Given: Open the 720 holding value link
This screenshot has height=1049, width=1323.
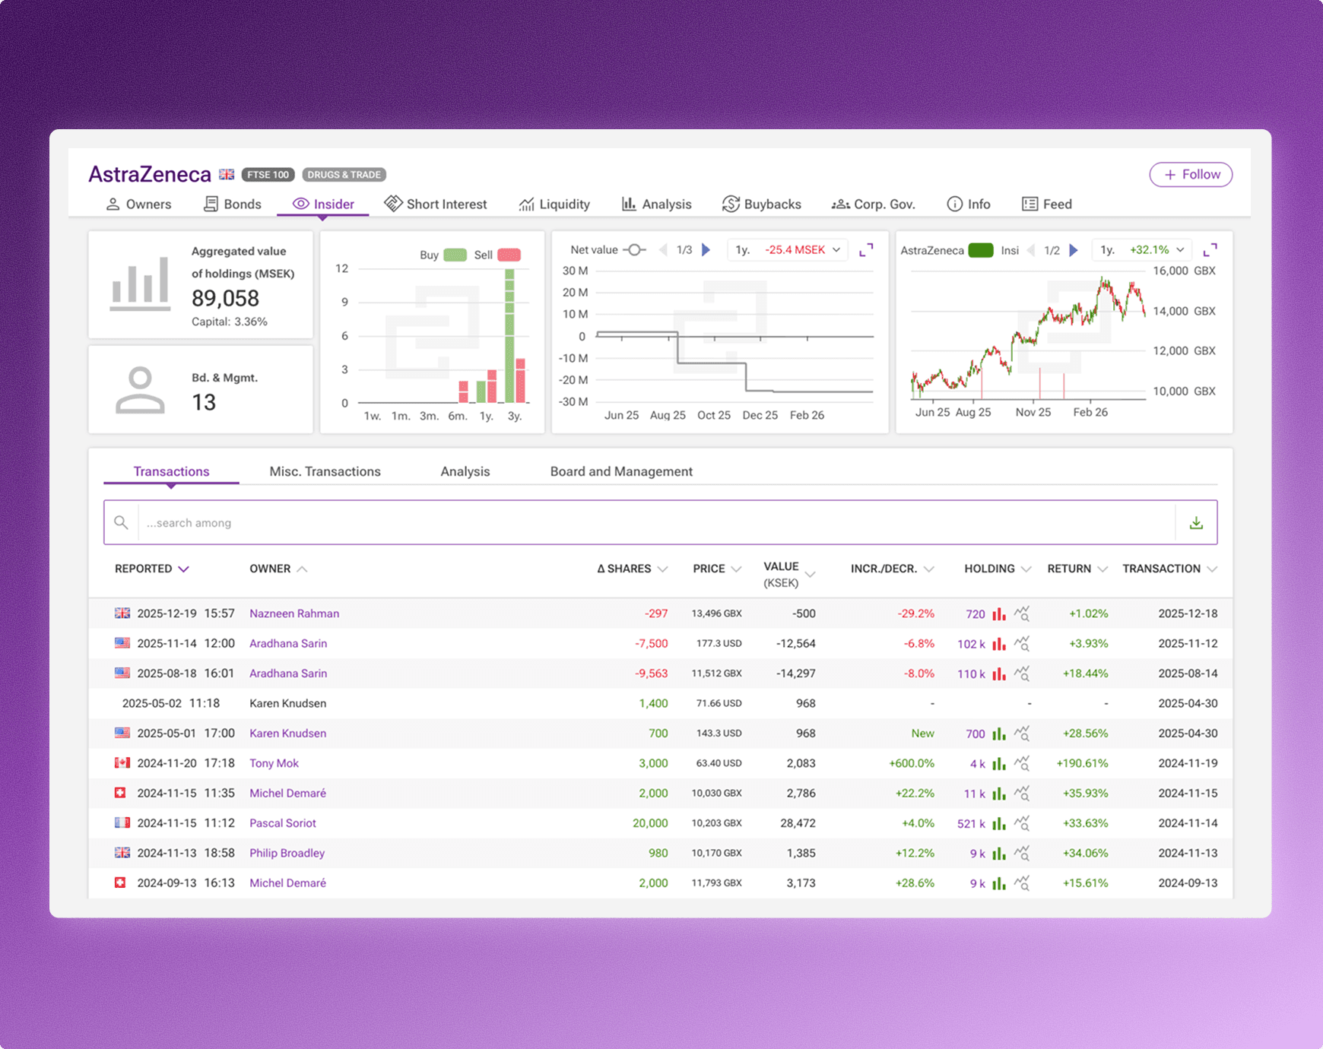Looking at the screenshot, I should click(976, 613).
